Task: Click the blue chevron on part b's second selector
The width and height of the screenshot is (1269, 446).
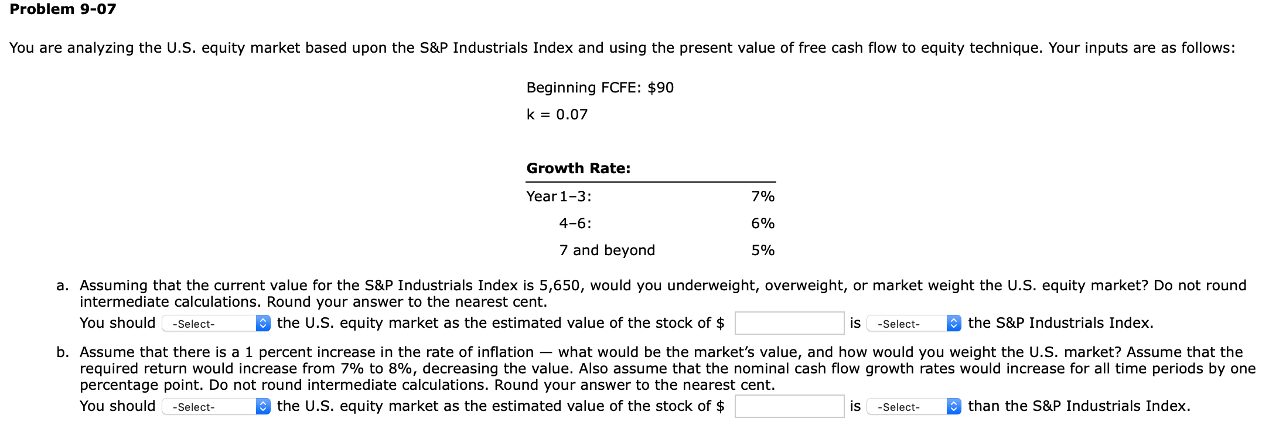Action: pyautogui.click(x=955, y=406)
